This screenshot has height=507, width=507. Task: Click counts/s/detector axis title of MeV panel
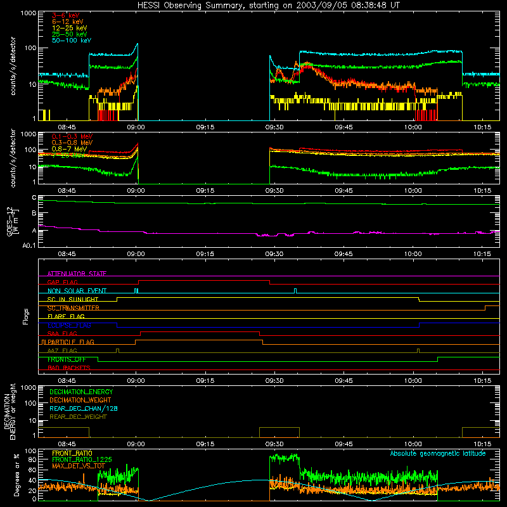point(13,158)
